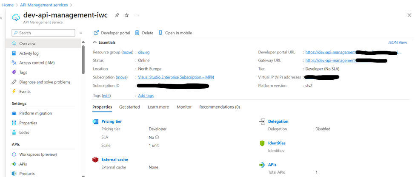This screenshot has width=415, height=177.
Task: Click the Developer portal external-link icon
Action: [96, 33]
